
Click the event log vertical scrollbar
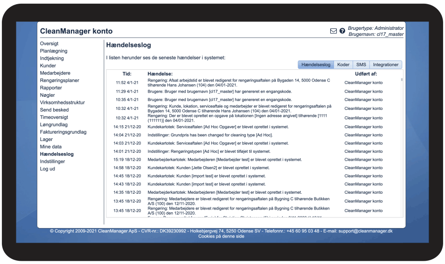(402, 80)
